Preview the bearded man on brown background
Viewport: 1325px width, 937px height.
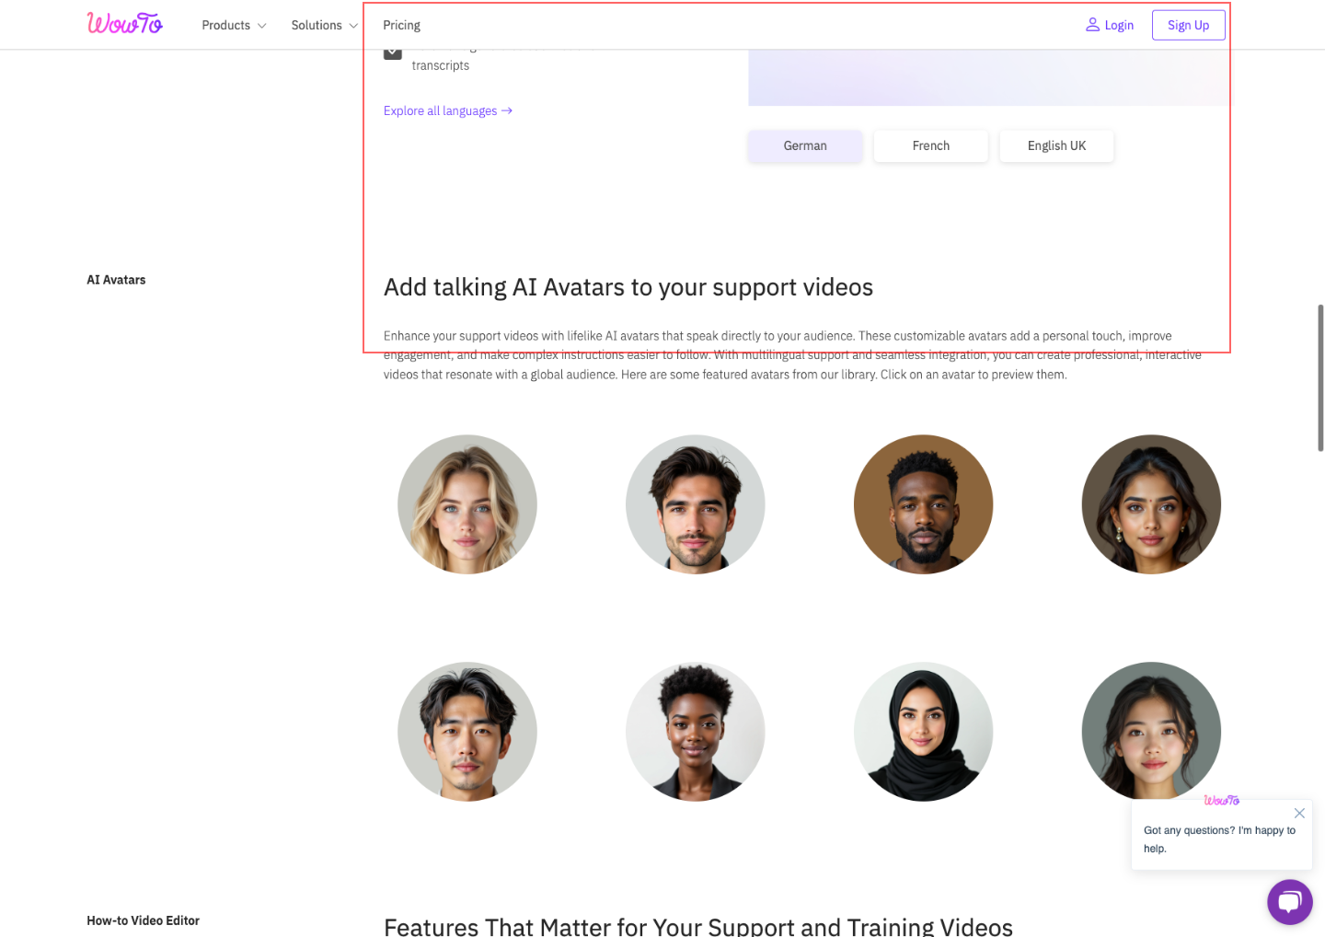point(923,504)
